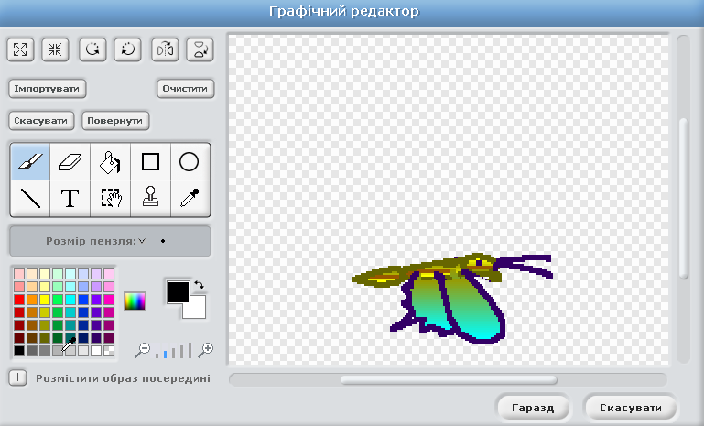Click the vertical canvas scrollbar thumb
The width and height of the screenshot is (704, 426).
click(683, 198)
